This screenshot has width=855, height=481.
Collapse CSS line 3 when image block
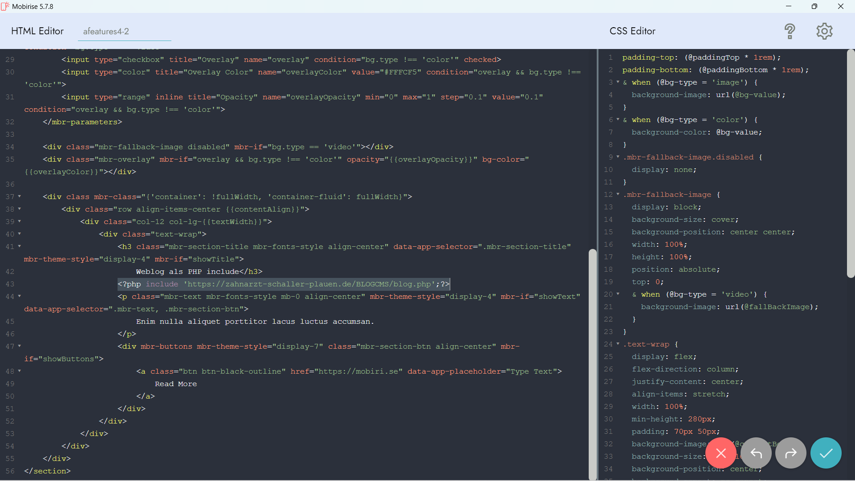(618, 82)
